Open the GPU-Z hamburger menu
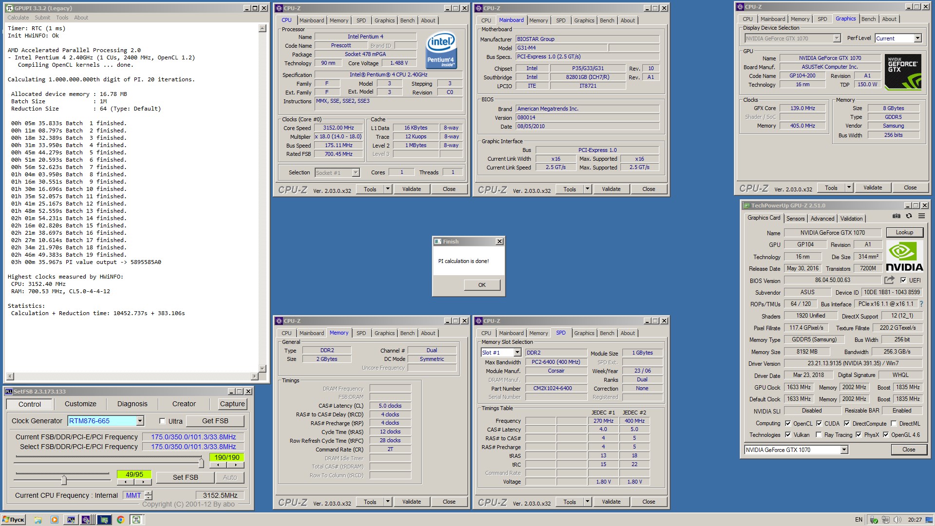The height and width of the screenshot is (526, 935). point(921,216)
